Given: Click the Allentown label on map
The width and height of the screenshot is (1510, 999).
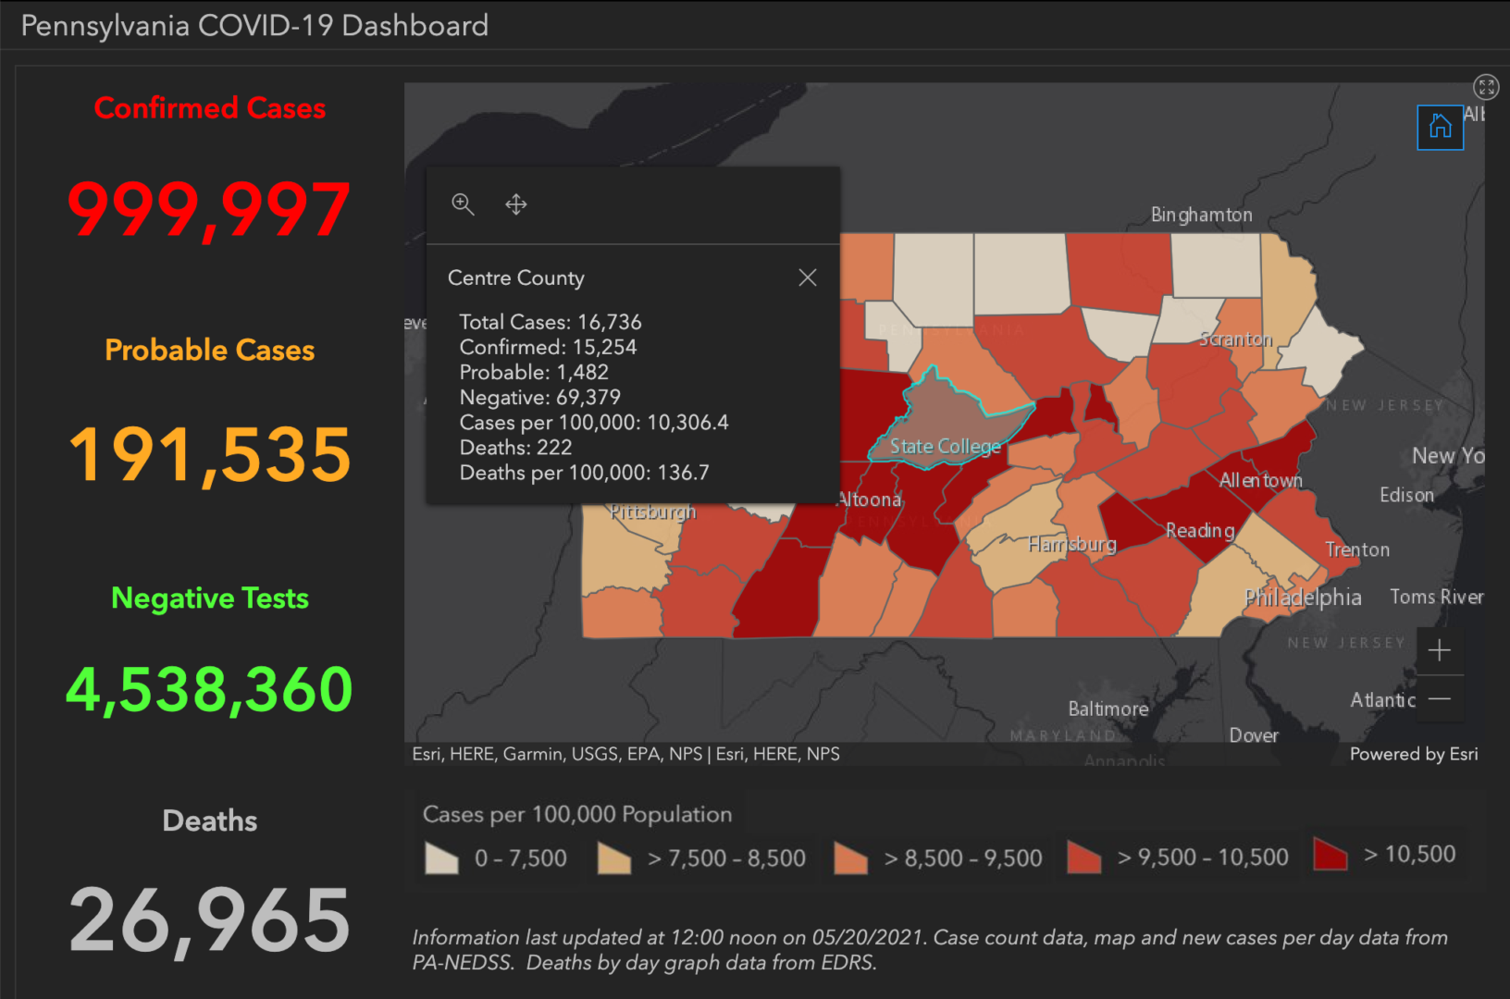Looking at the screenshot, I should [x=1261, y=480].
